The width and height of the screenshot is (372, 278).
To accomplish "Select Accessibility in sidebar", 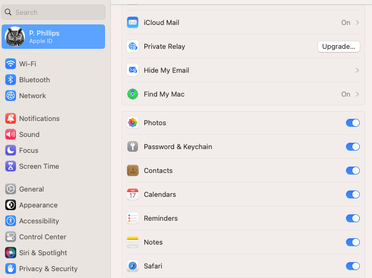I will [x=53, y=221].
